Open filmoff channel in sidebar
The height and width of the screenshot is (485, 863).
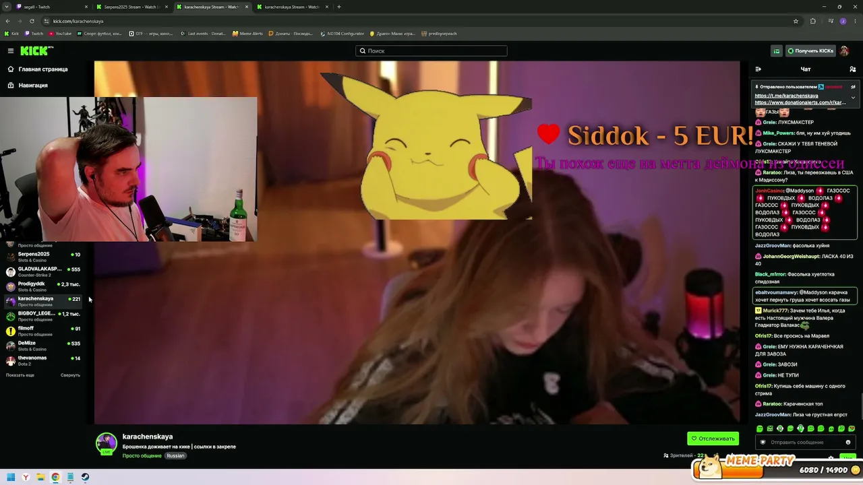44,331
